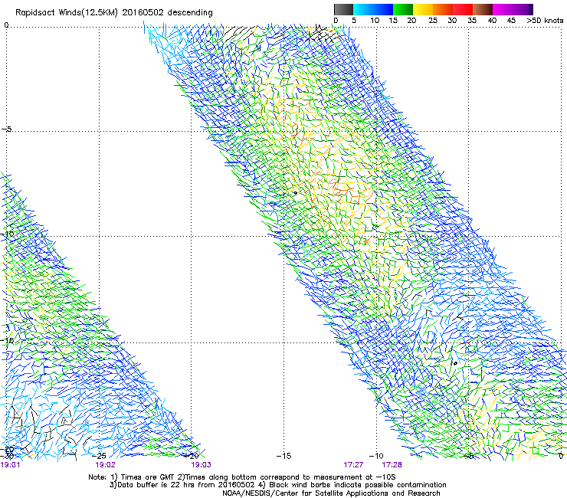Image resolution: width=567 pixels, height=498 pixels.
Task: Click the 'NOAA/NESDIS/Center for Satellite Applications and Research' credit
Action: (331, 493)
